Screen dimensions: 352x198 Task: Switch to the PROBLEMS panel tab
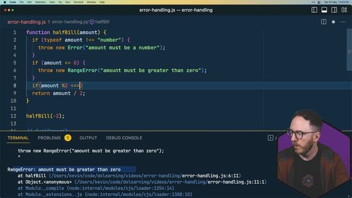pyautogui.click(x=49, y=138)
